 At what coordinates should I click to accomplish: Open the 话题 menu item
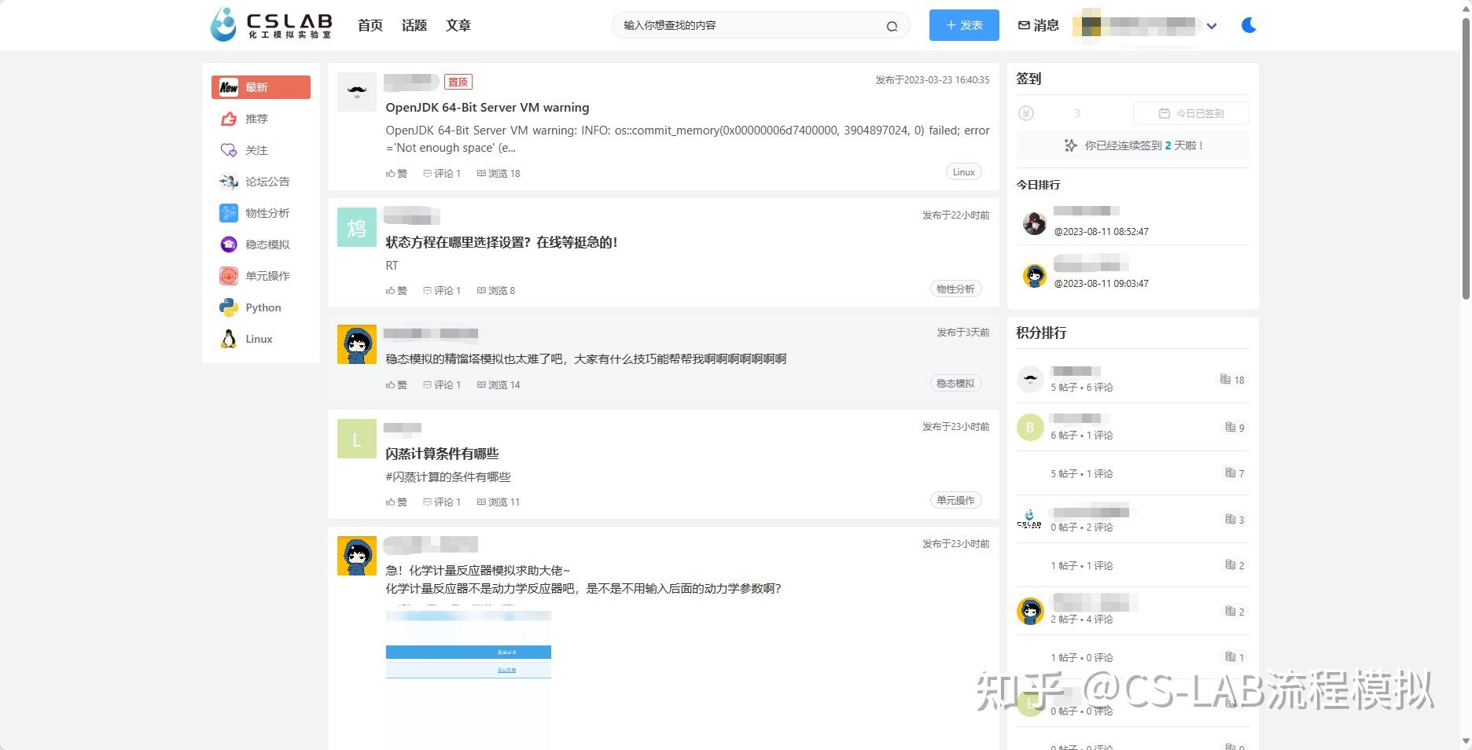pyautogui.click(x=414, y=25)
